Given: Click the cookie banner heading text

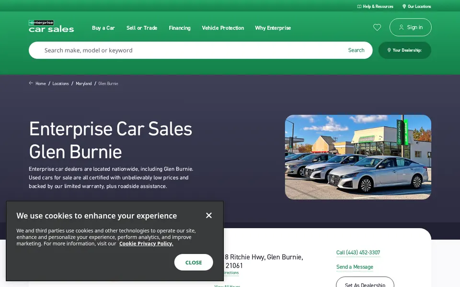Looking at the screenshot, I should [96, 216].
